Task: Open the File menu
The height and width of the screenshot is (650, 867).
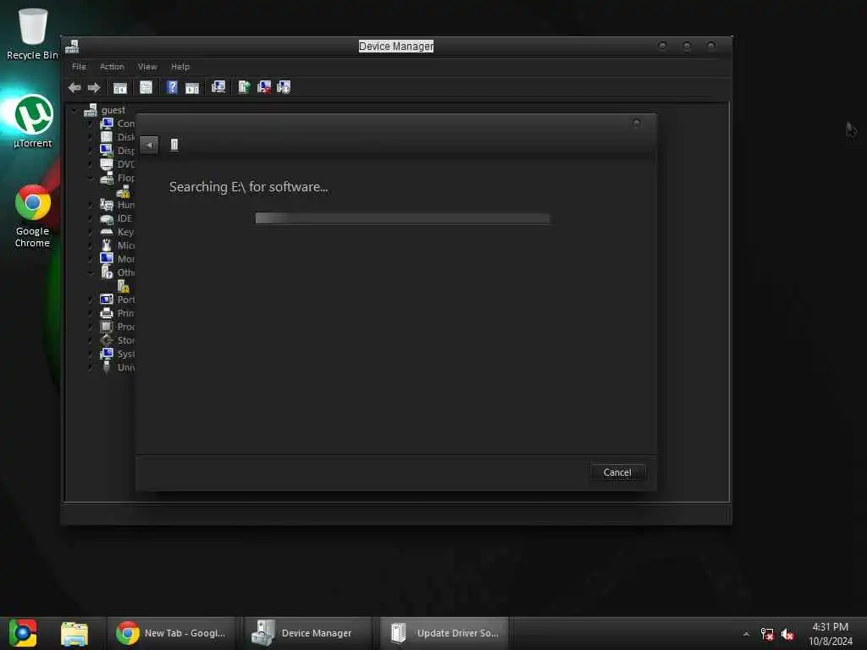Action: coord(79,66)
